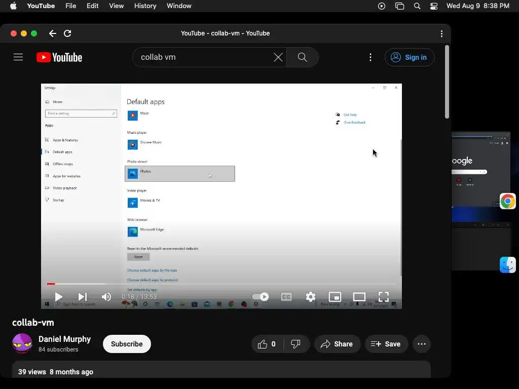Click the Chrome icon at the right edge
Viewport: 519px width, 389px height.
click(x=508, y=201)
